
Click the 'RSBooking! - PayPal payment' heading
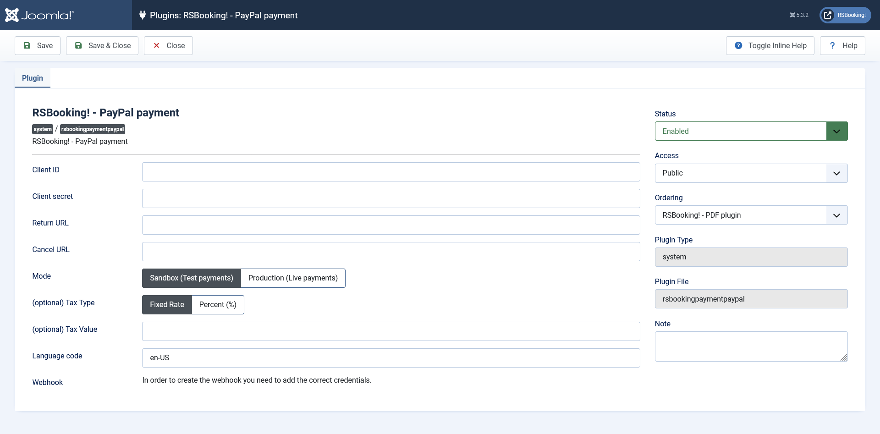(x=105, y=113)
